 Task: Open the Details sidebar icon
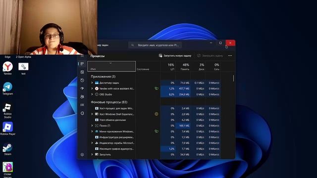coord(82,105)
